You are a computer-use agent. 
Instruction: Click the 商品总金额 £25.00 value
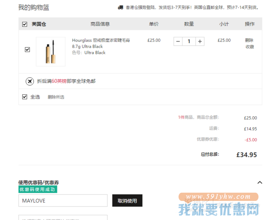pos(251,118)
